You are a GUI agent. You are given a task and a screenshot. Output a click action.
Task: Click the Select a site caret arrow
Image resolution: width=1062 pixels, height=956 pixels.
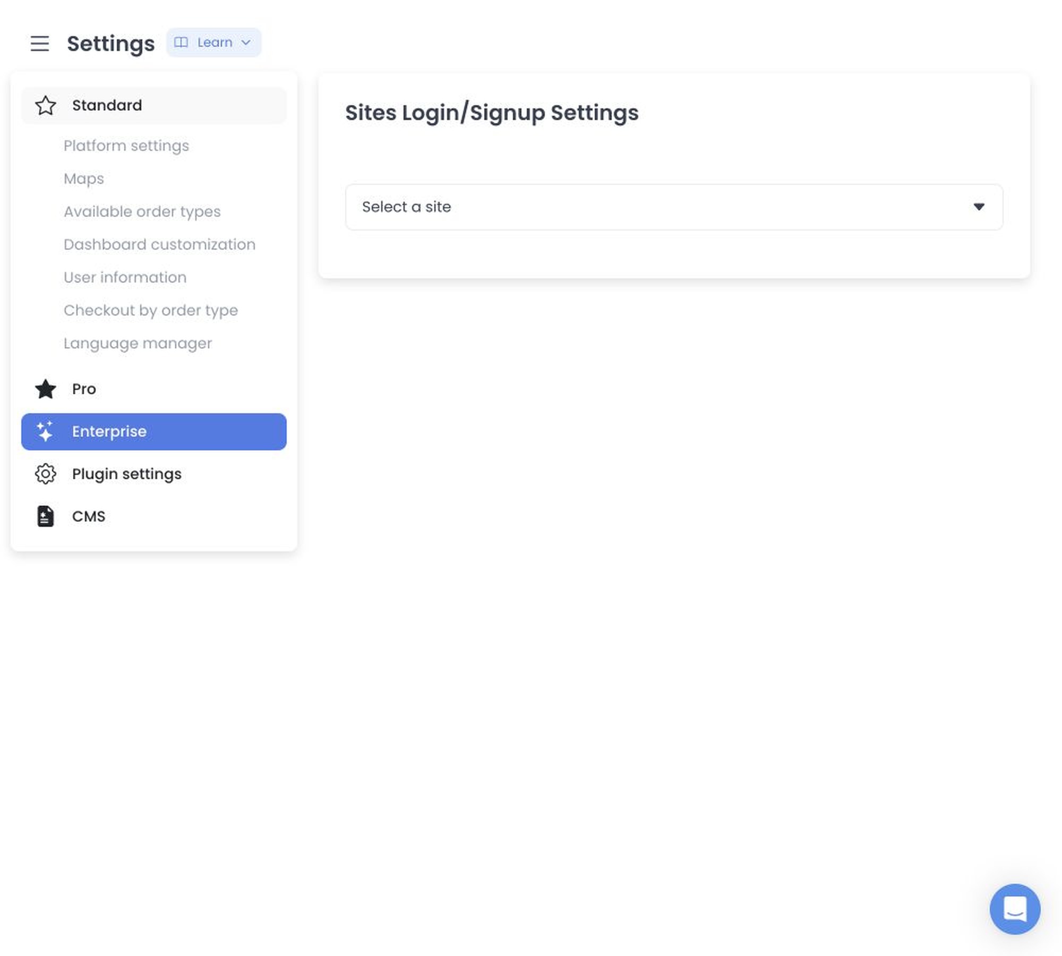click(x=979, y=207)
